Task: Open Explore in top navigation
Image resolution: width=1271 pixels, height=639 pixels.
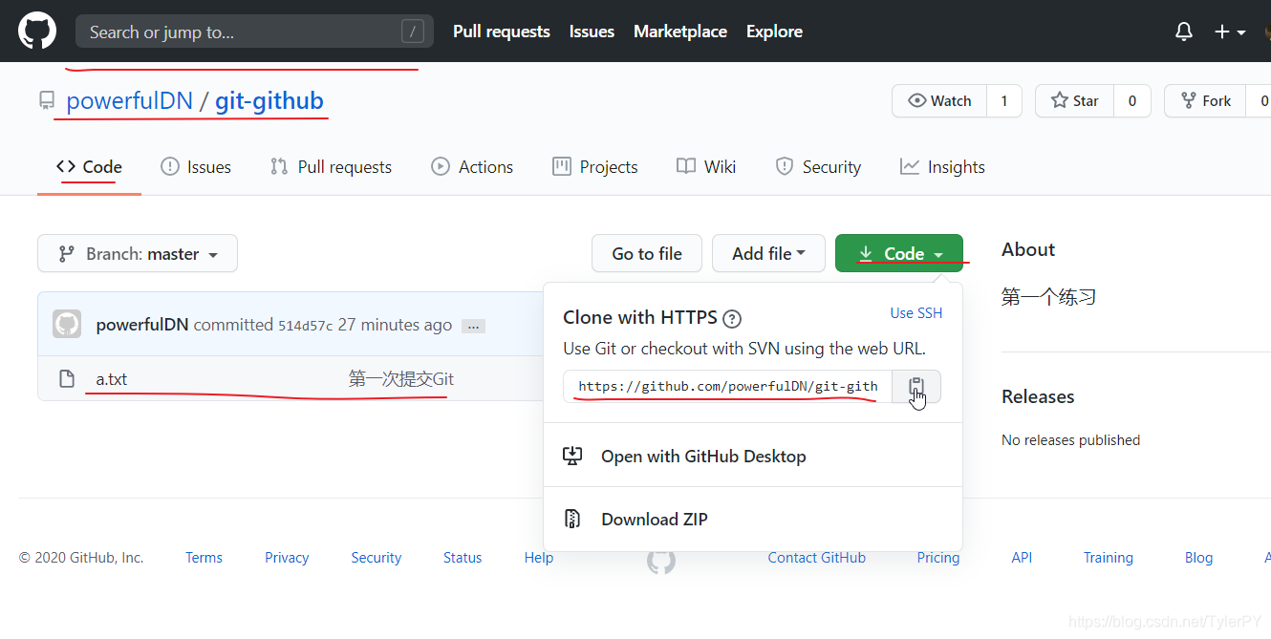Action: [x=774, y=32]
